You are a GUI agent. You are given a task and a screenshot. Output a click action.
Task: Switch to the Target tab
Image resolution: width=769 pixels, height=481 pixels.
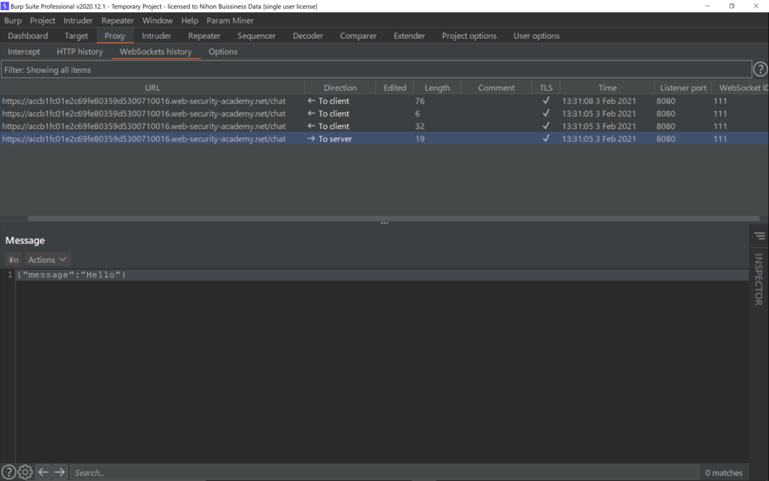(76, 36)
